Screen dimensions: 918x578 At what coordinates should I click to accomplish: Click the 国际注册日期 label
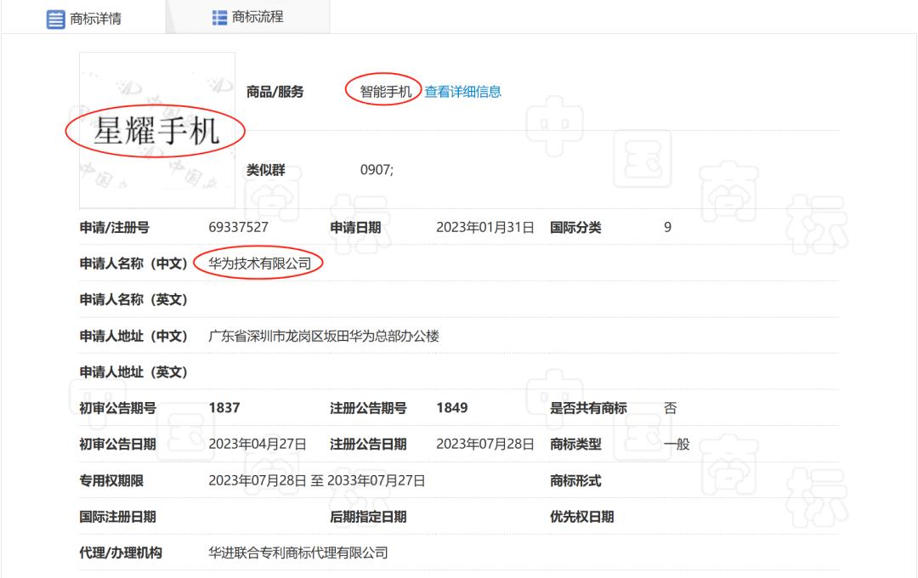(x=117, y=517)
